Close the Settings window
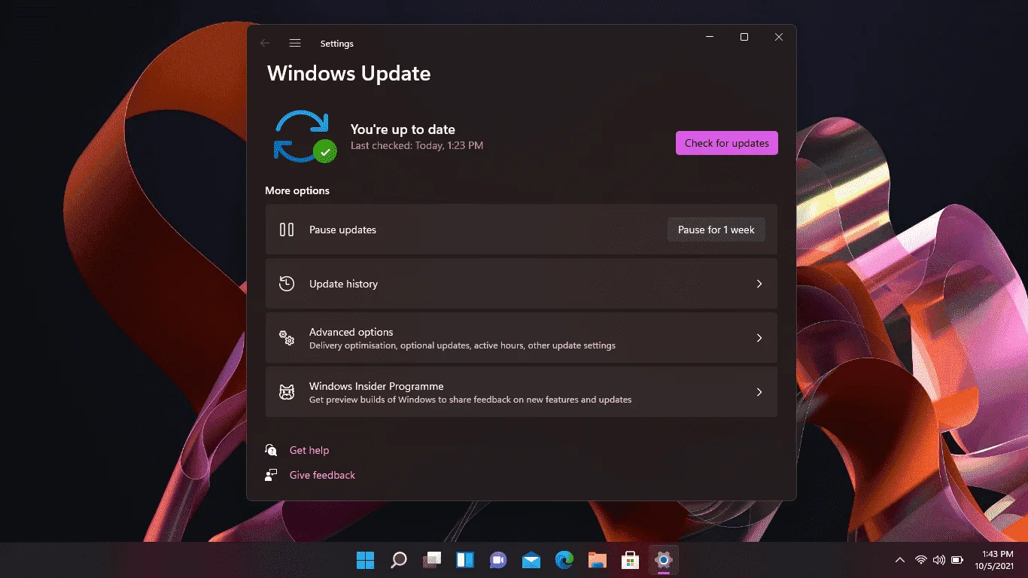The image size is (1028, 578). point(779,37)
